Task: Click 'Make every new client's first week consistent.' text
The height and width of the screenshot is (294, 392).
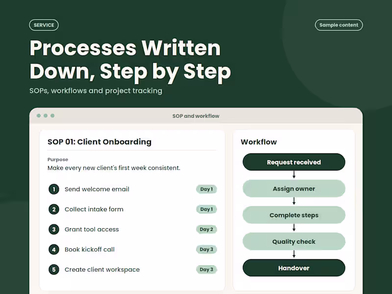Action: click(x=114, y=168)
